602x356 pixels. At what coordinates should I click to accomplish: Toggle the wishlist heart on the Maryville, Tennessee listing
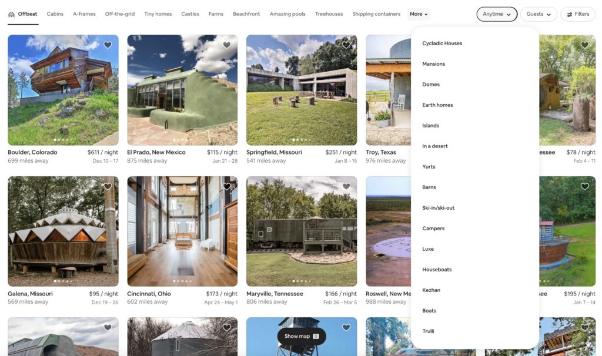coord(346,186)
